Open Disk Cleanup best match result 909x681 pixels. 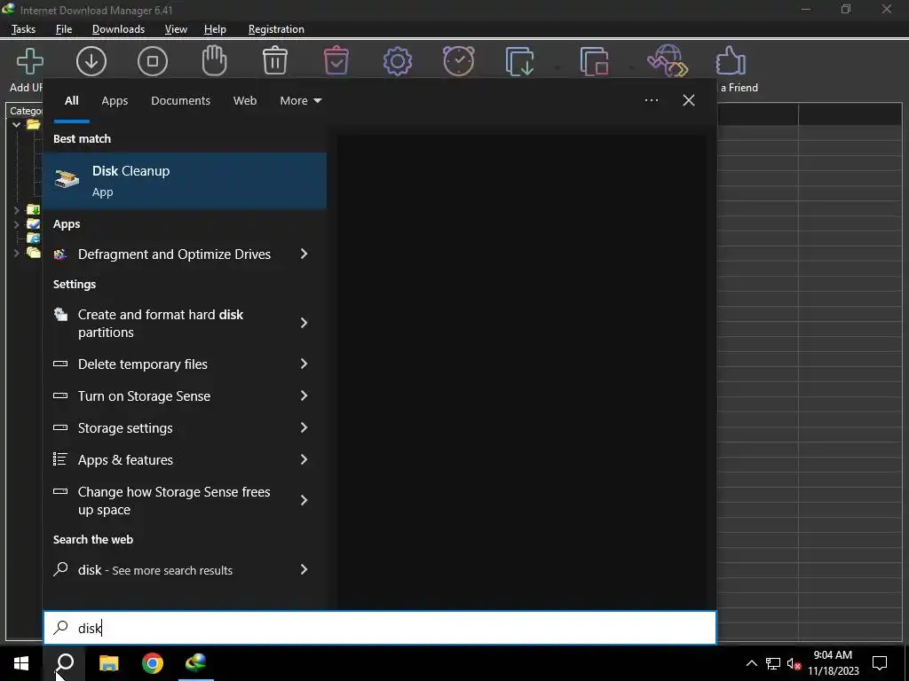coord(185,181)
